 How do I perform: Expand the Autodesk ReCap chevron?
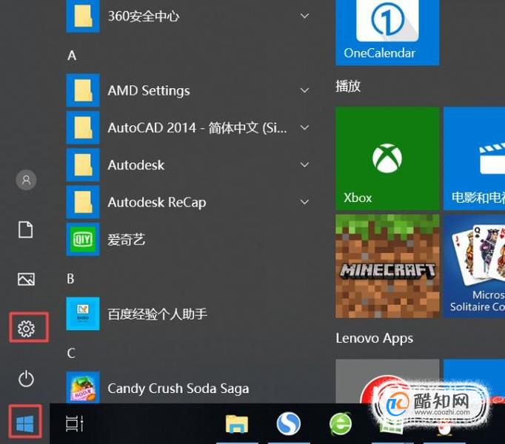304,202
